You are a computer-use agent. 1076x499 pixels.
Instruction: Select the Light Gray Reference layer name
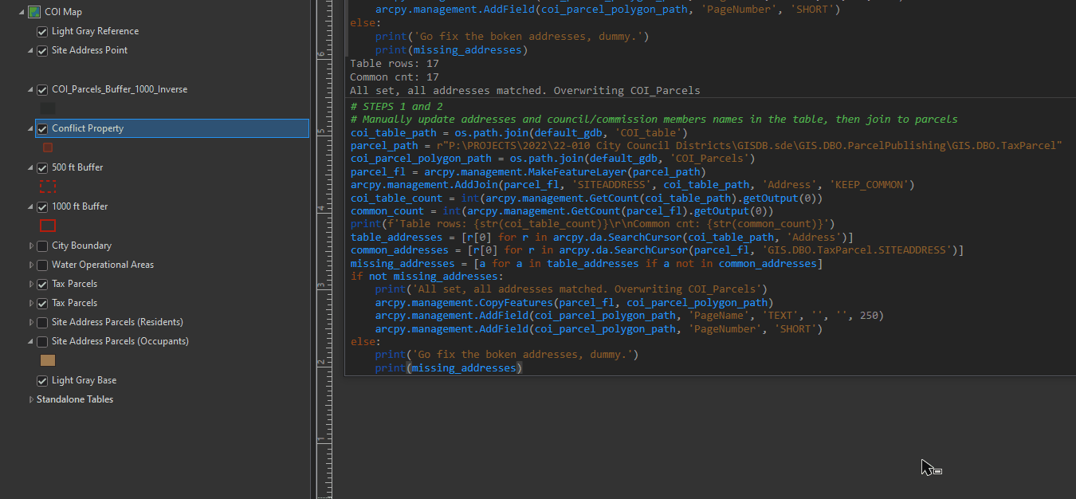pos(96,32)
